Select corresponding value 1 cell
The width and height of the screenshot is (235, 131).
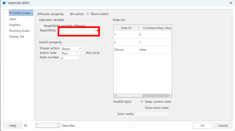155,42
